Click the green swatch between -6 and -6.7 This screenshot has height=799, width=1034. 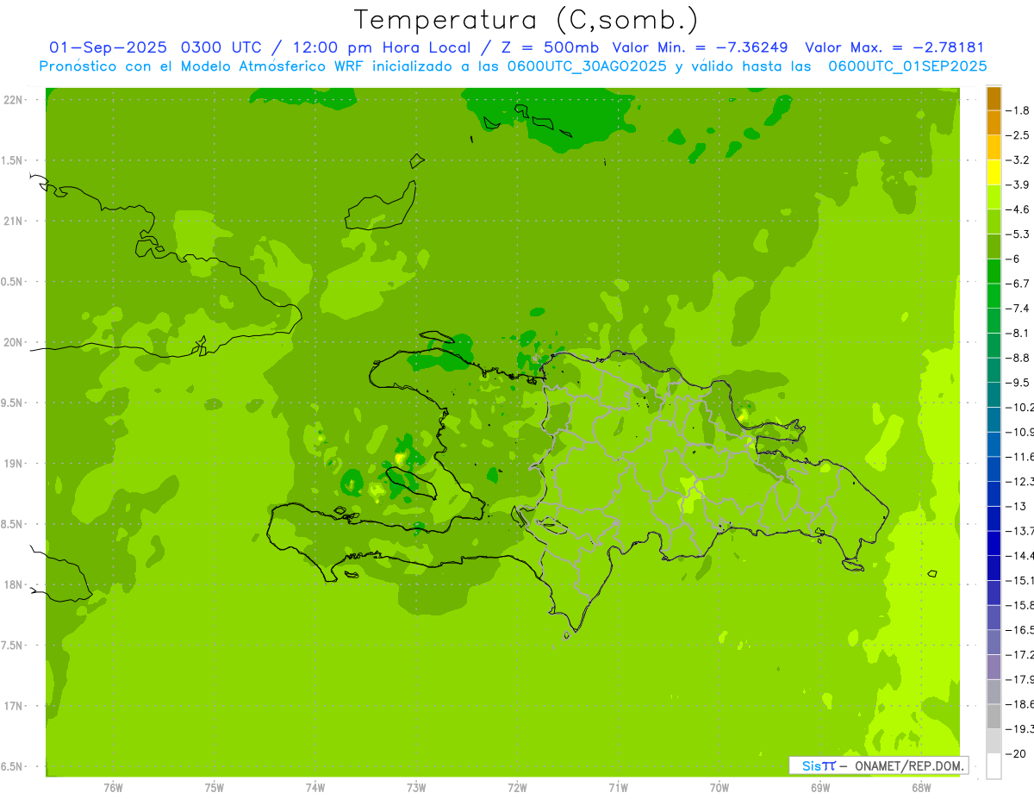click(x=994, y=272)
